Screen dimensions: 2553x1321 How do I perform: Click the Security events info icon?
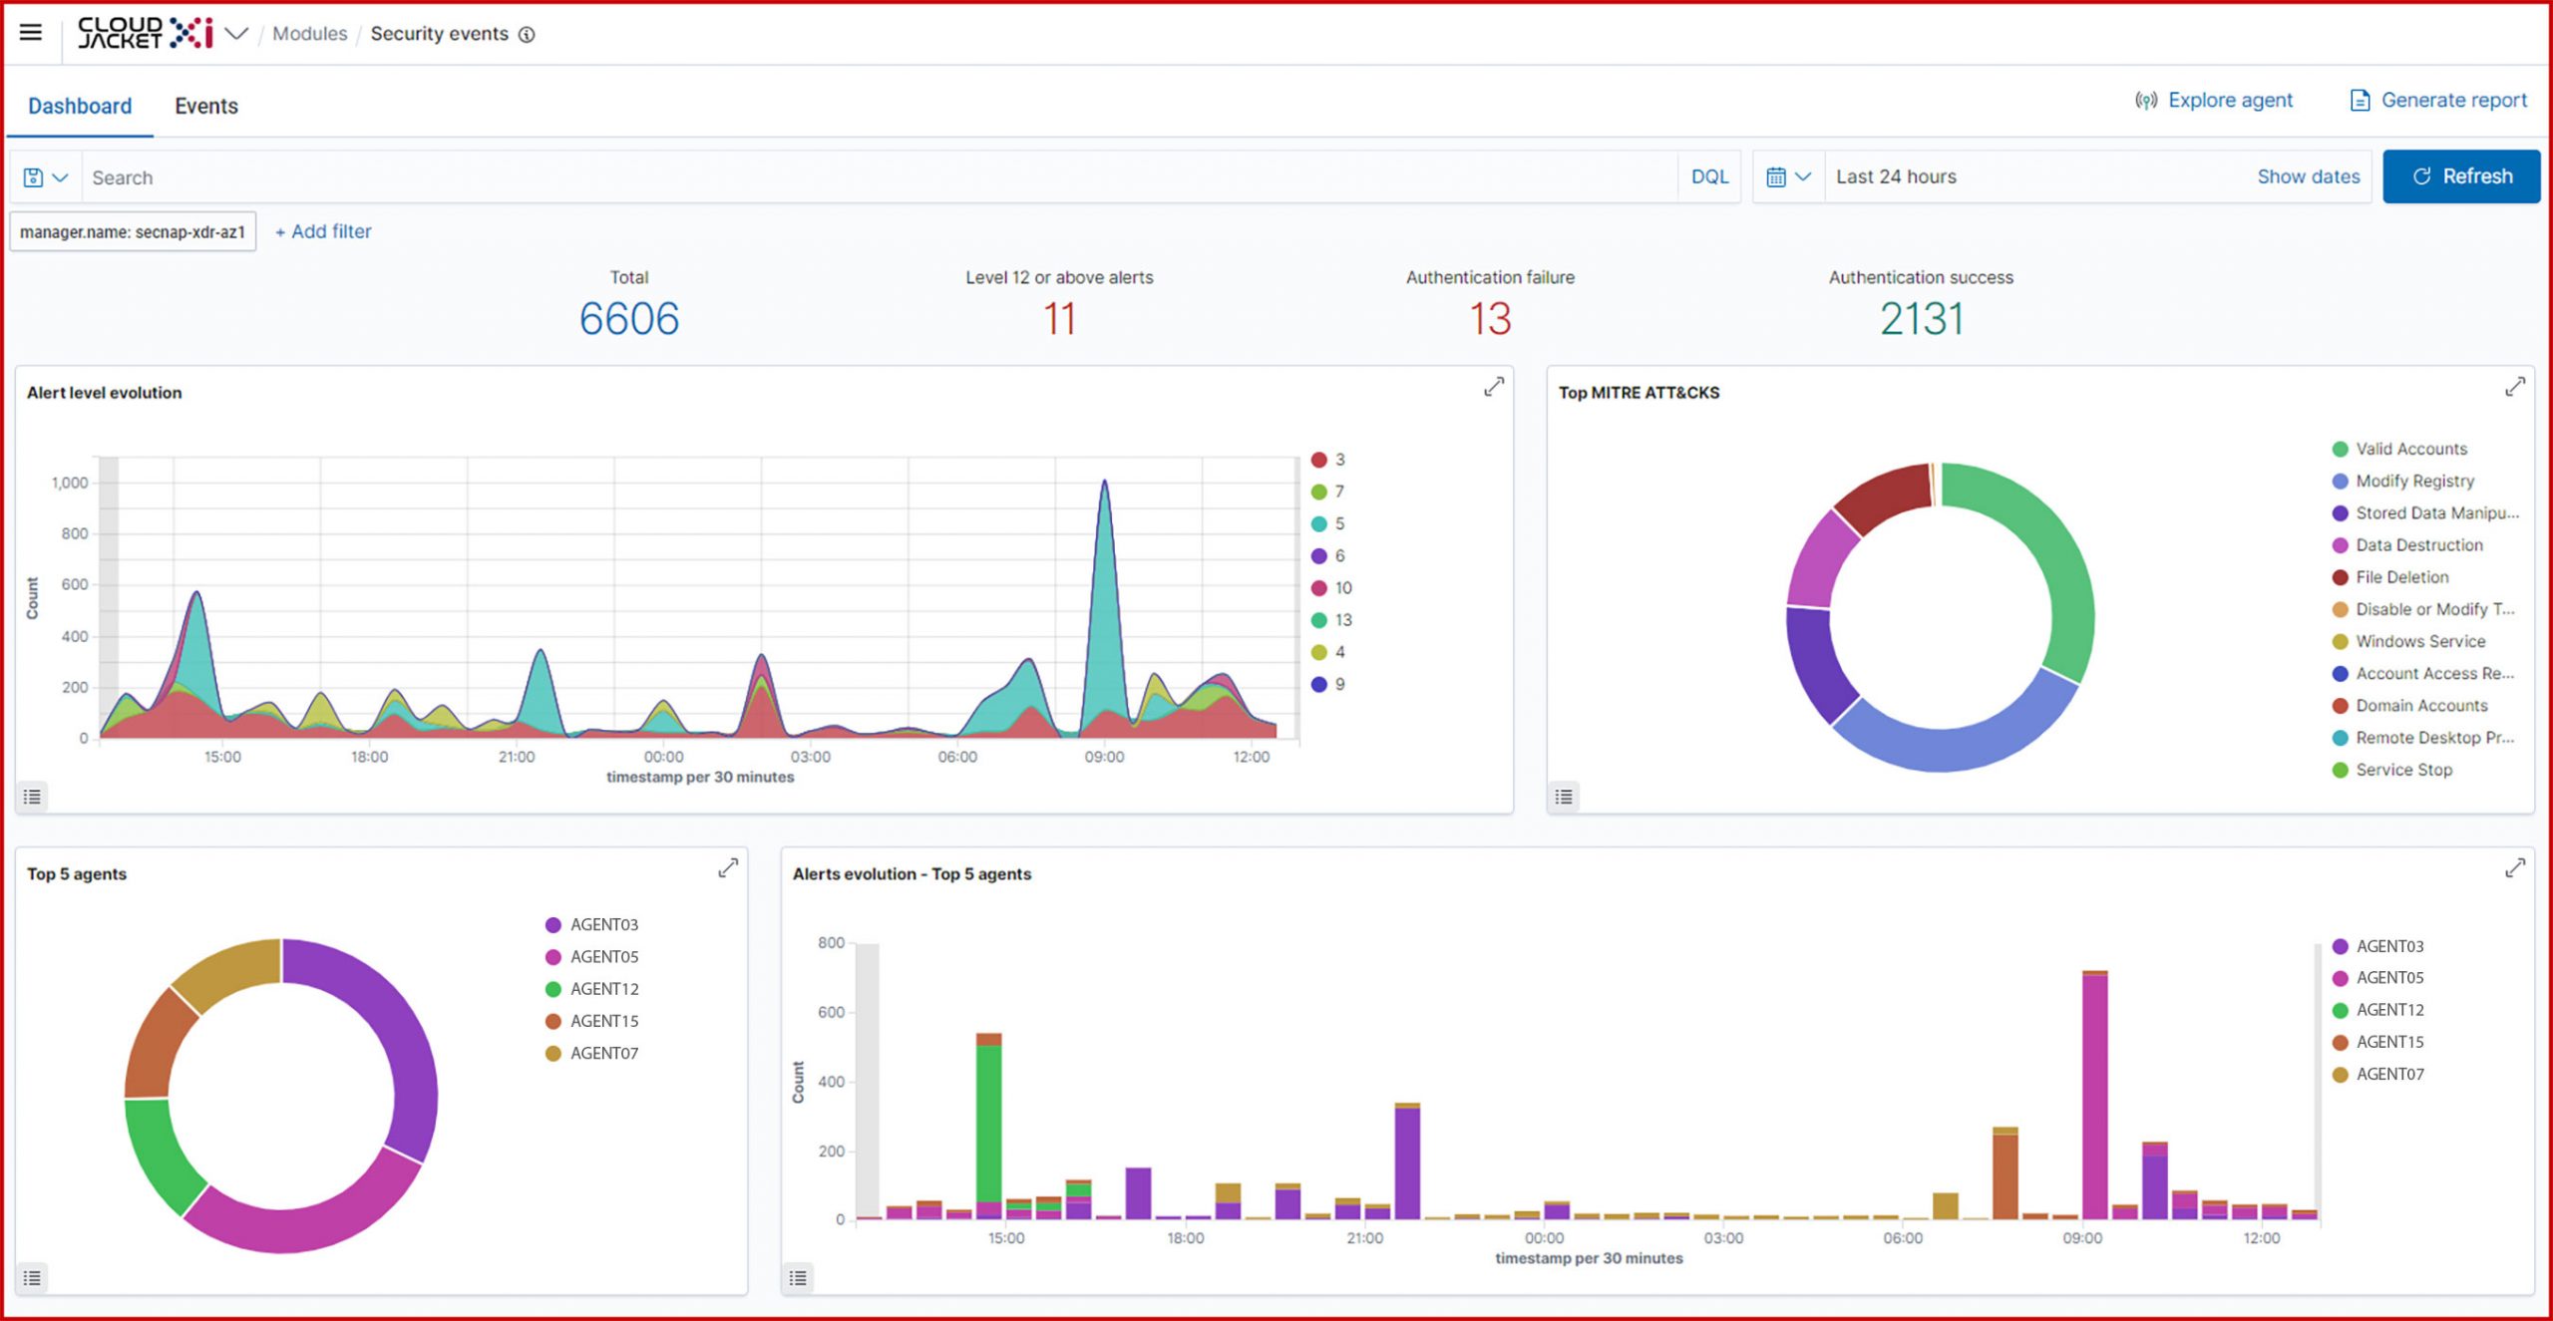[x=527, y=35]
